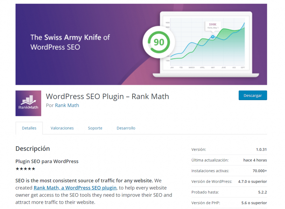Click the Rank Math author link

67,105
